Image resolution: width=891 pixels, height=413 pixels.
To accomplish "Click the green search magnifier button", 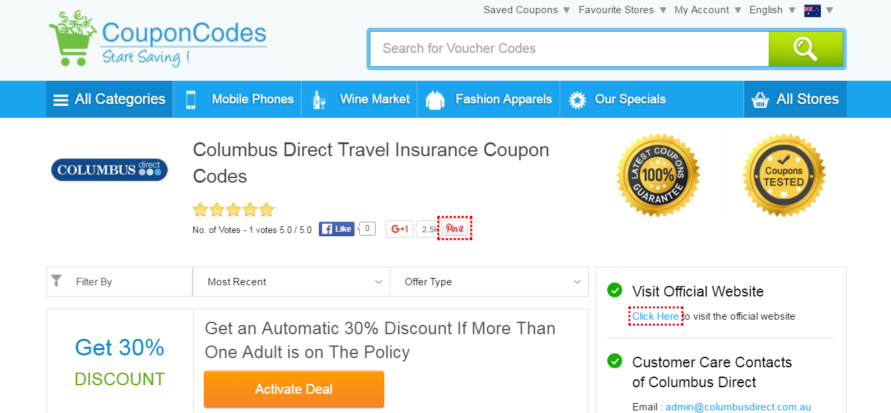I will click(x=805, y=48).
